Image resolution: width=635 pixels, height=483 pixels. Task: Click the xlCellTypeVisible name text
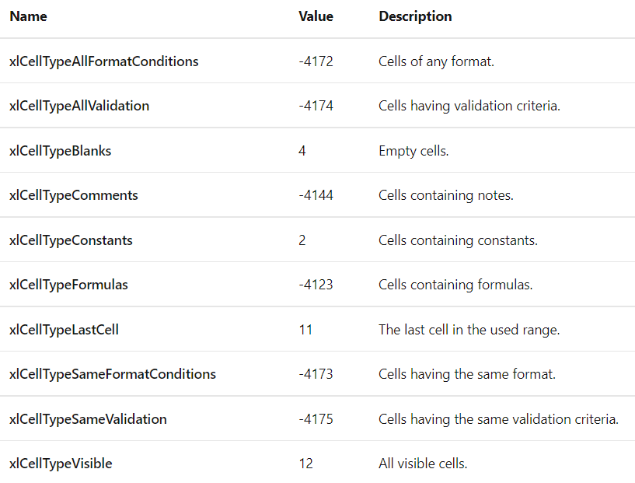click(x=61, y=464)
